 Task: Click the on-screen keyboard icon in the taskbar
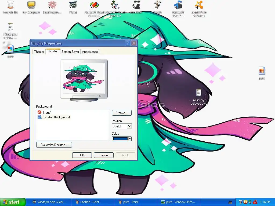coord(230,202)
